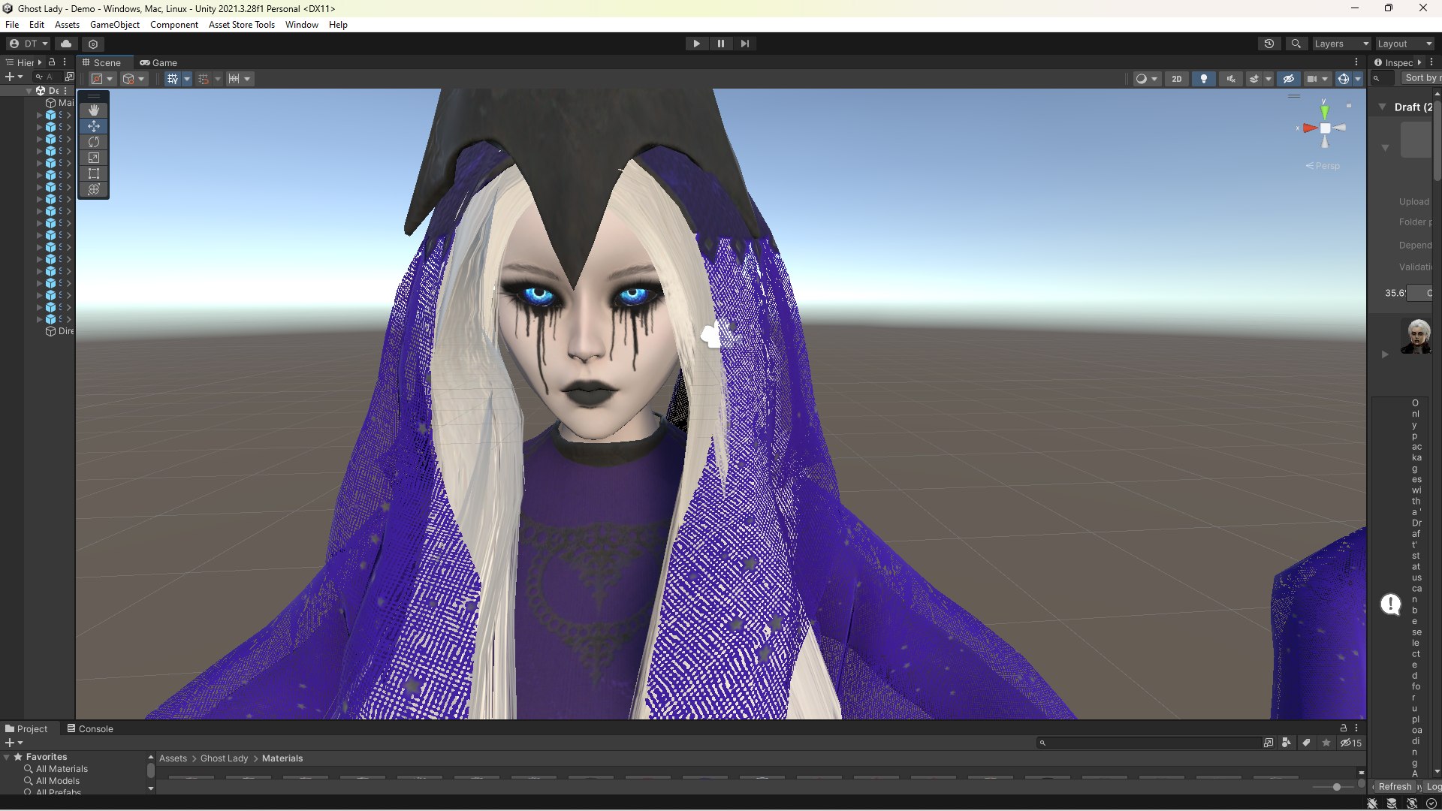The image size is (1442, 811).
Task: Select the combined Transform tool
Action: tap(94, 189)
